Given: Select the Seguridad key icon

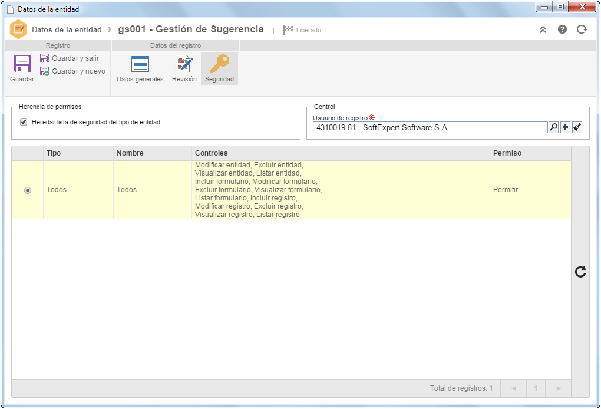Looking at the screenshot, I should point(219,64).
